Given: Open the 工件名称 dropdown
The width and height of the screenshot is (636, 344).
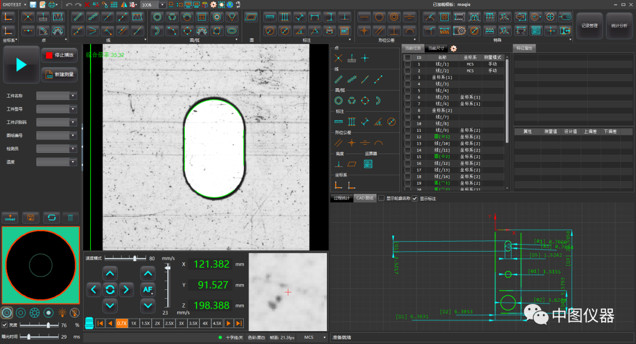Looking at the screenshot, I should (73, 95).
